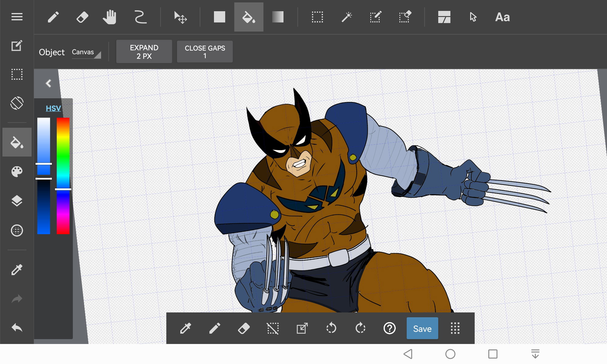Tap Deselect icon in bottom bar

pyautogui.click(x=273, y=328)
